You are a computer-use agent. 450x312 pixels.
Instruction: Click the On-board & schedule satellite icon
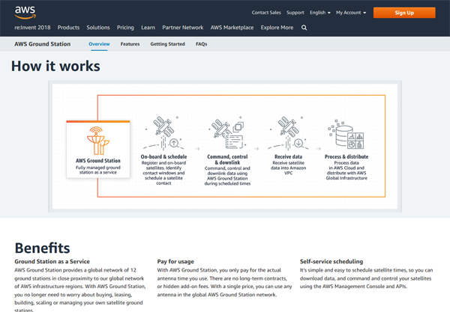point(163,133)
